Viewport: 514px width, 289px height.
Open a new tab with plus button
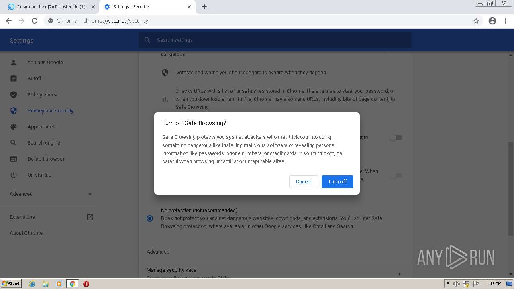click(204, 7)
